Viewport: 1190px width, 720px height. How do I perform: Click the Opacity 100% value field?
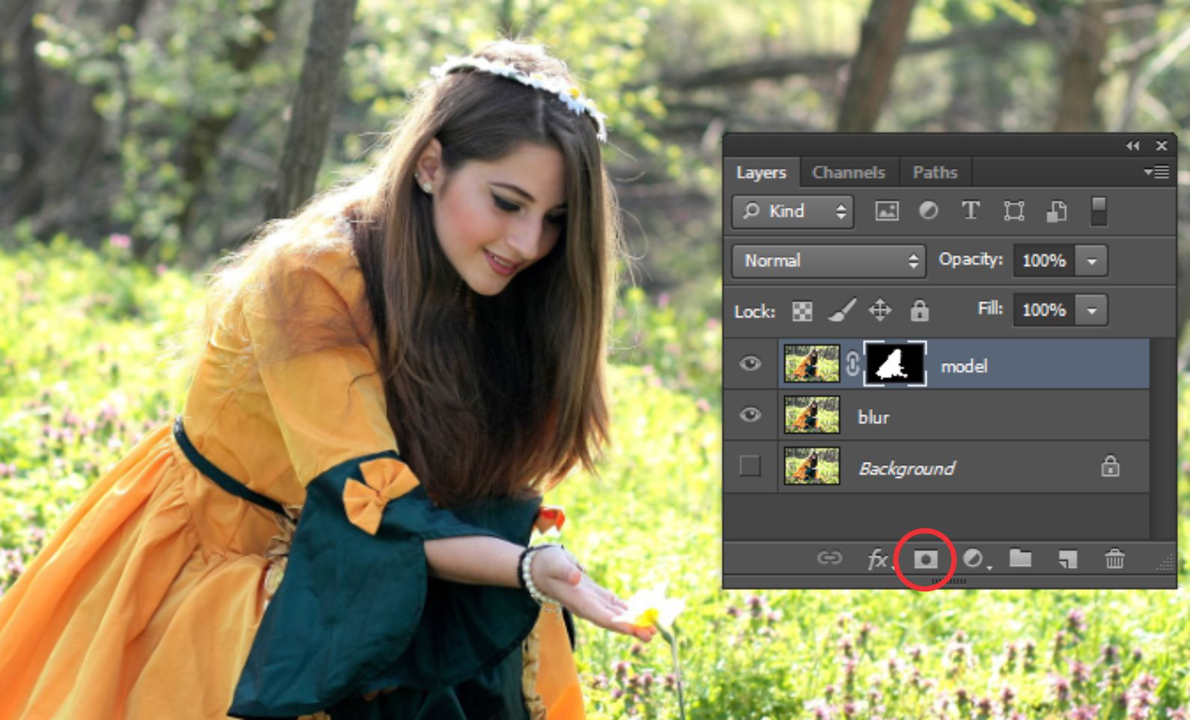click(1044, 261)
